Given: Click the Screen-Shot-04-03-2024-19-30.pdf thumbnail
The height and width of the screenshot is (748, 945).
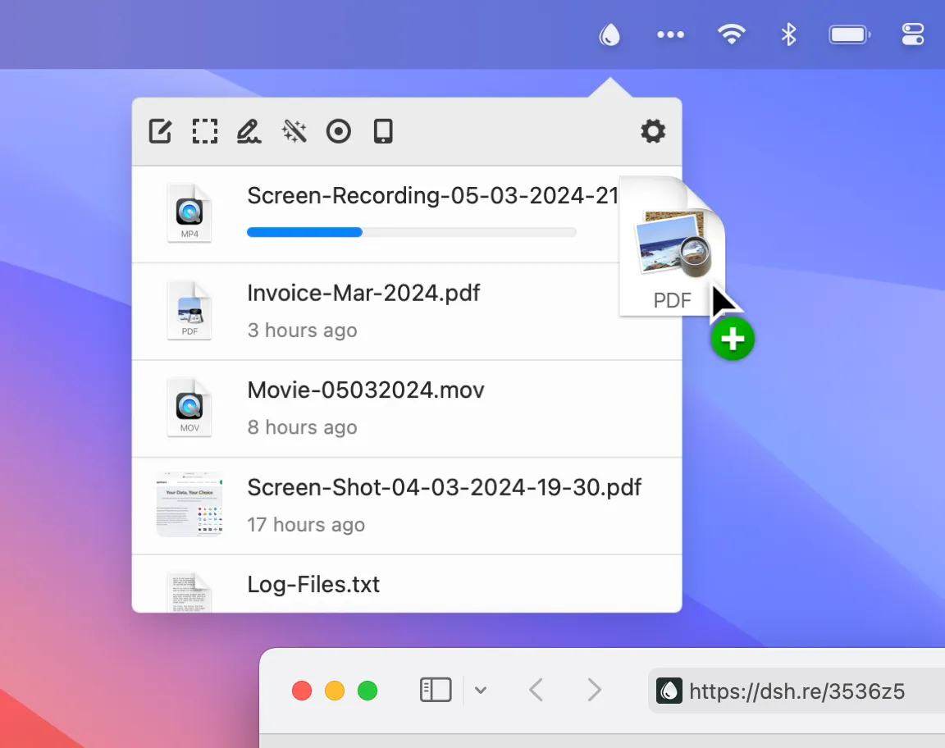Looking at the screenshot, I should click(x=189, y=504).
